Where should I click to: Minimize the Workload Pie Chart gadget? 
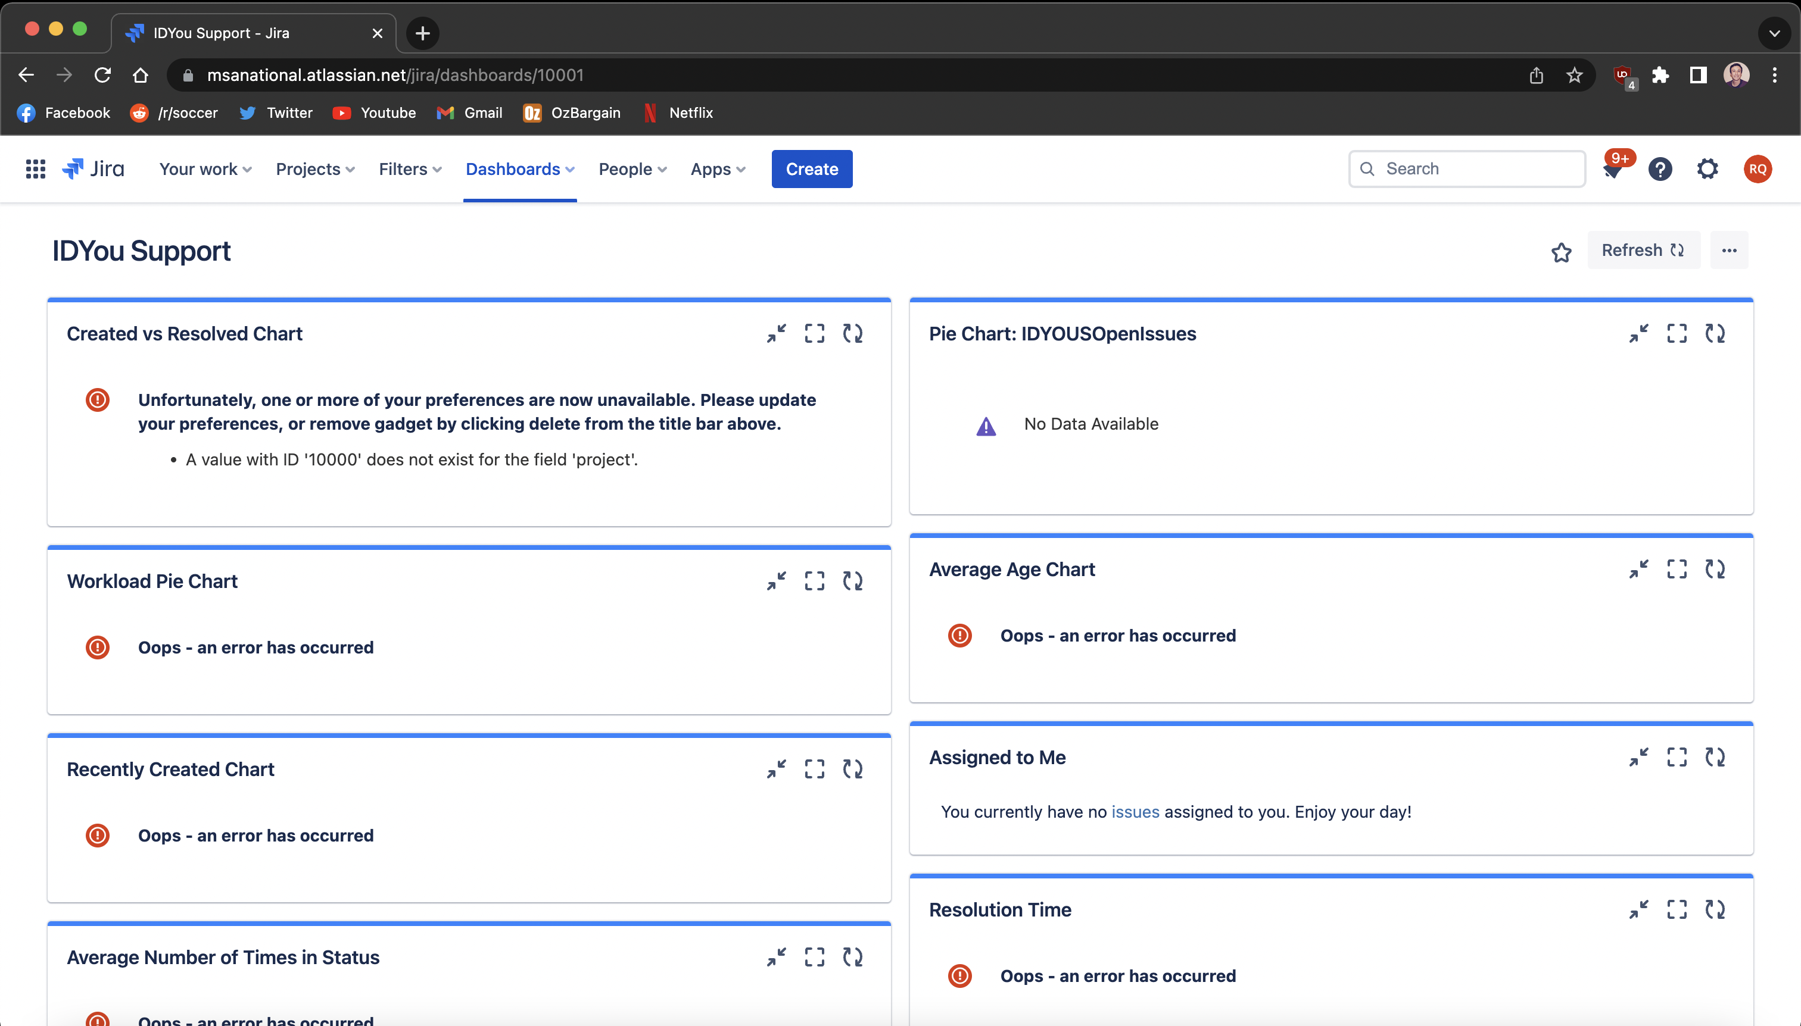pos(777,581)
